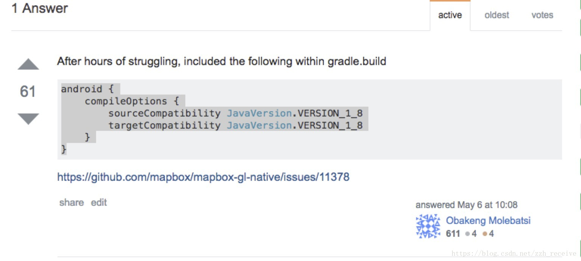581x261 pixels.
Task: Click the "1 Answer" heading
Action: (40, 8)
